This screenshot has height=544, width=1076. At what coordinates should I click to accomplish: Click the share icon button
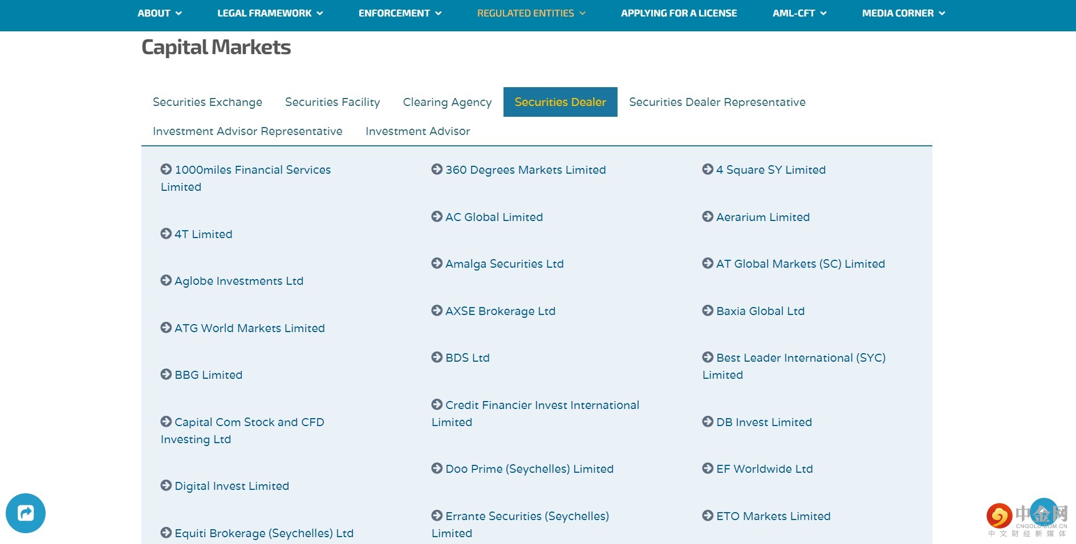(26, 513)
